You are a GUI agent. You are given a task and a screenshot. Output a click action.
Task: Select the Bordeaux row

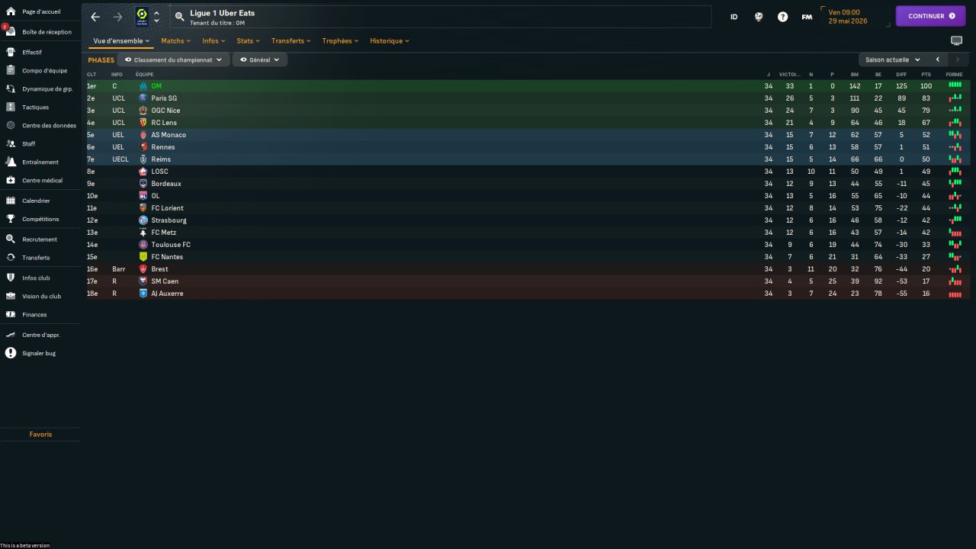pos(528,184)
